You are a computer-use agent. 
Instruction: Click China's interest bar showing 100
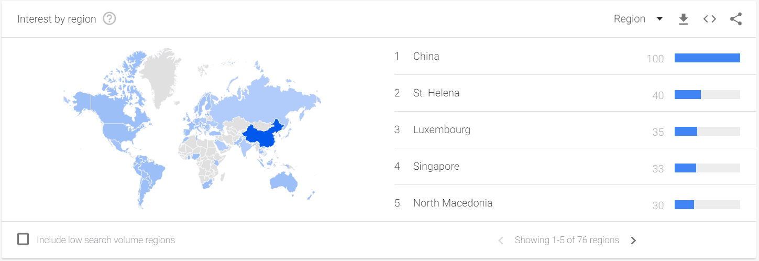[707, 58]
